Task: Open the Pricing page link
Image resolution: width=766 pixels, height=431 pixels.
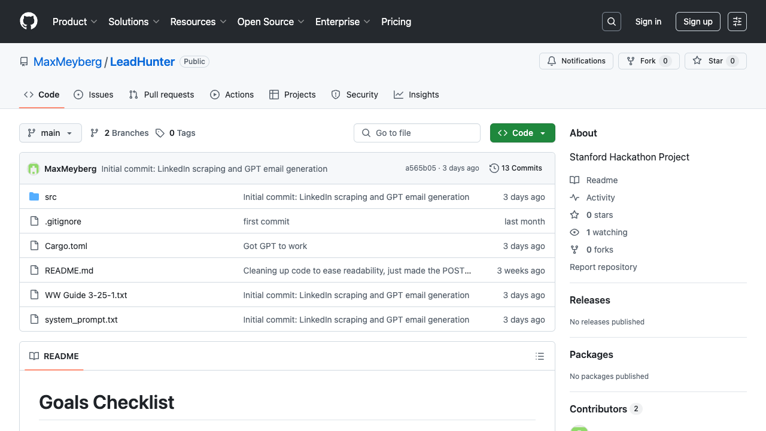Action: [x=396, y=22]
